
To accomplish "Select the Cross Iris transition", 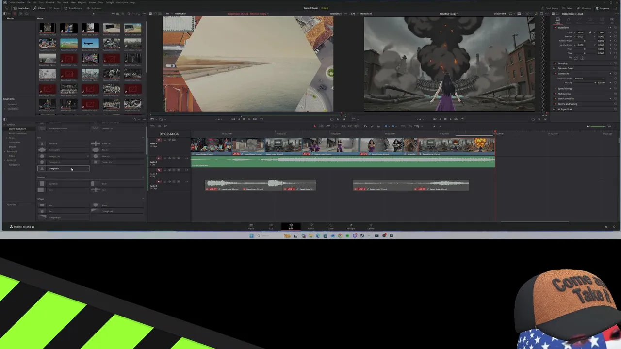I will [117, 144].
